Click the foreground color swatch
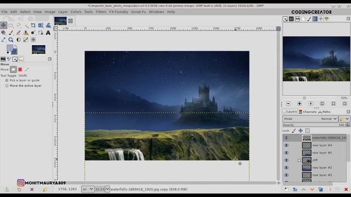 point(10,48)
